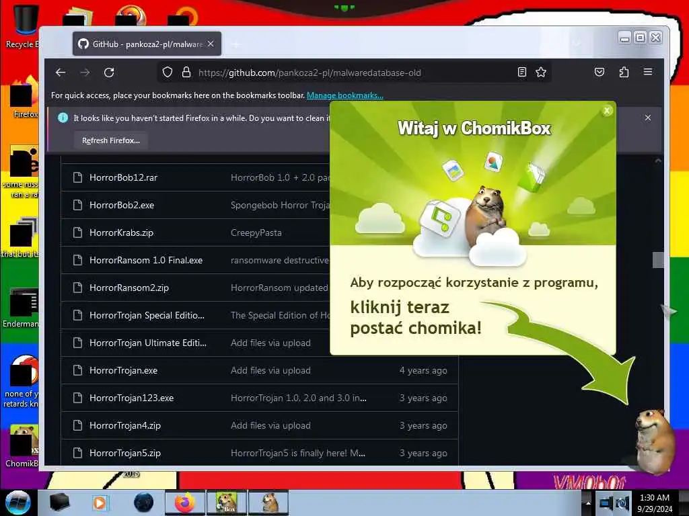This screenshot has height=516, width=689.
Task: Click the Refresh Firefox button
Action: pos(111,140)
